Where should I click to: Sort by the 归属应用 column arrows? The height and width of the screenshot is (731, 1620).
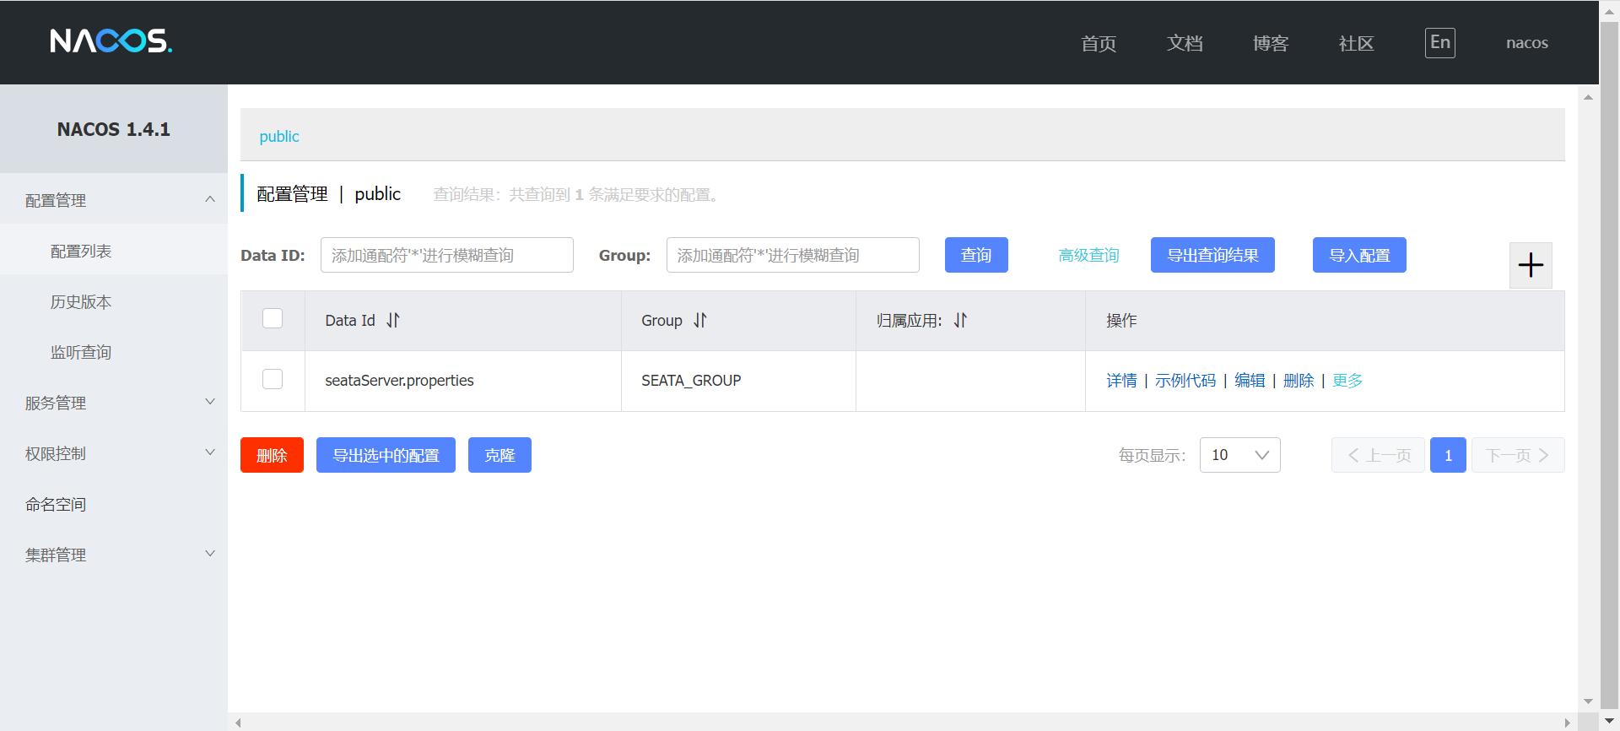(960, 321)
